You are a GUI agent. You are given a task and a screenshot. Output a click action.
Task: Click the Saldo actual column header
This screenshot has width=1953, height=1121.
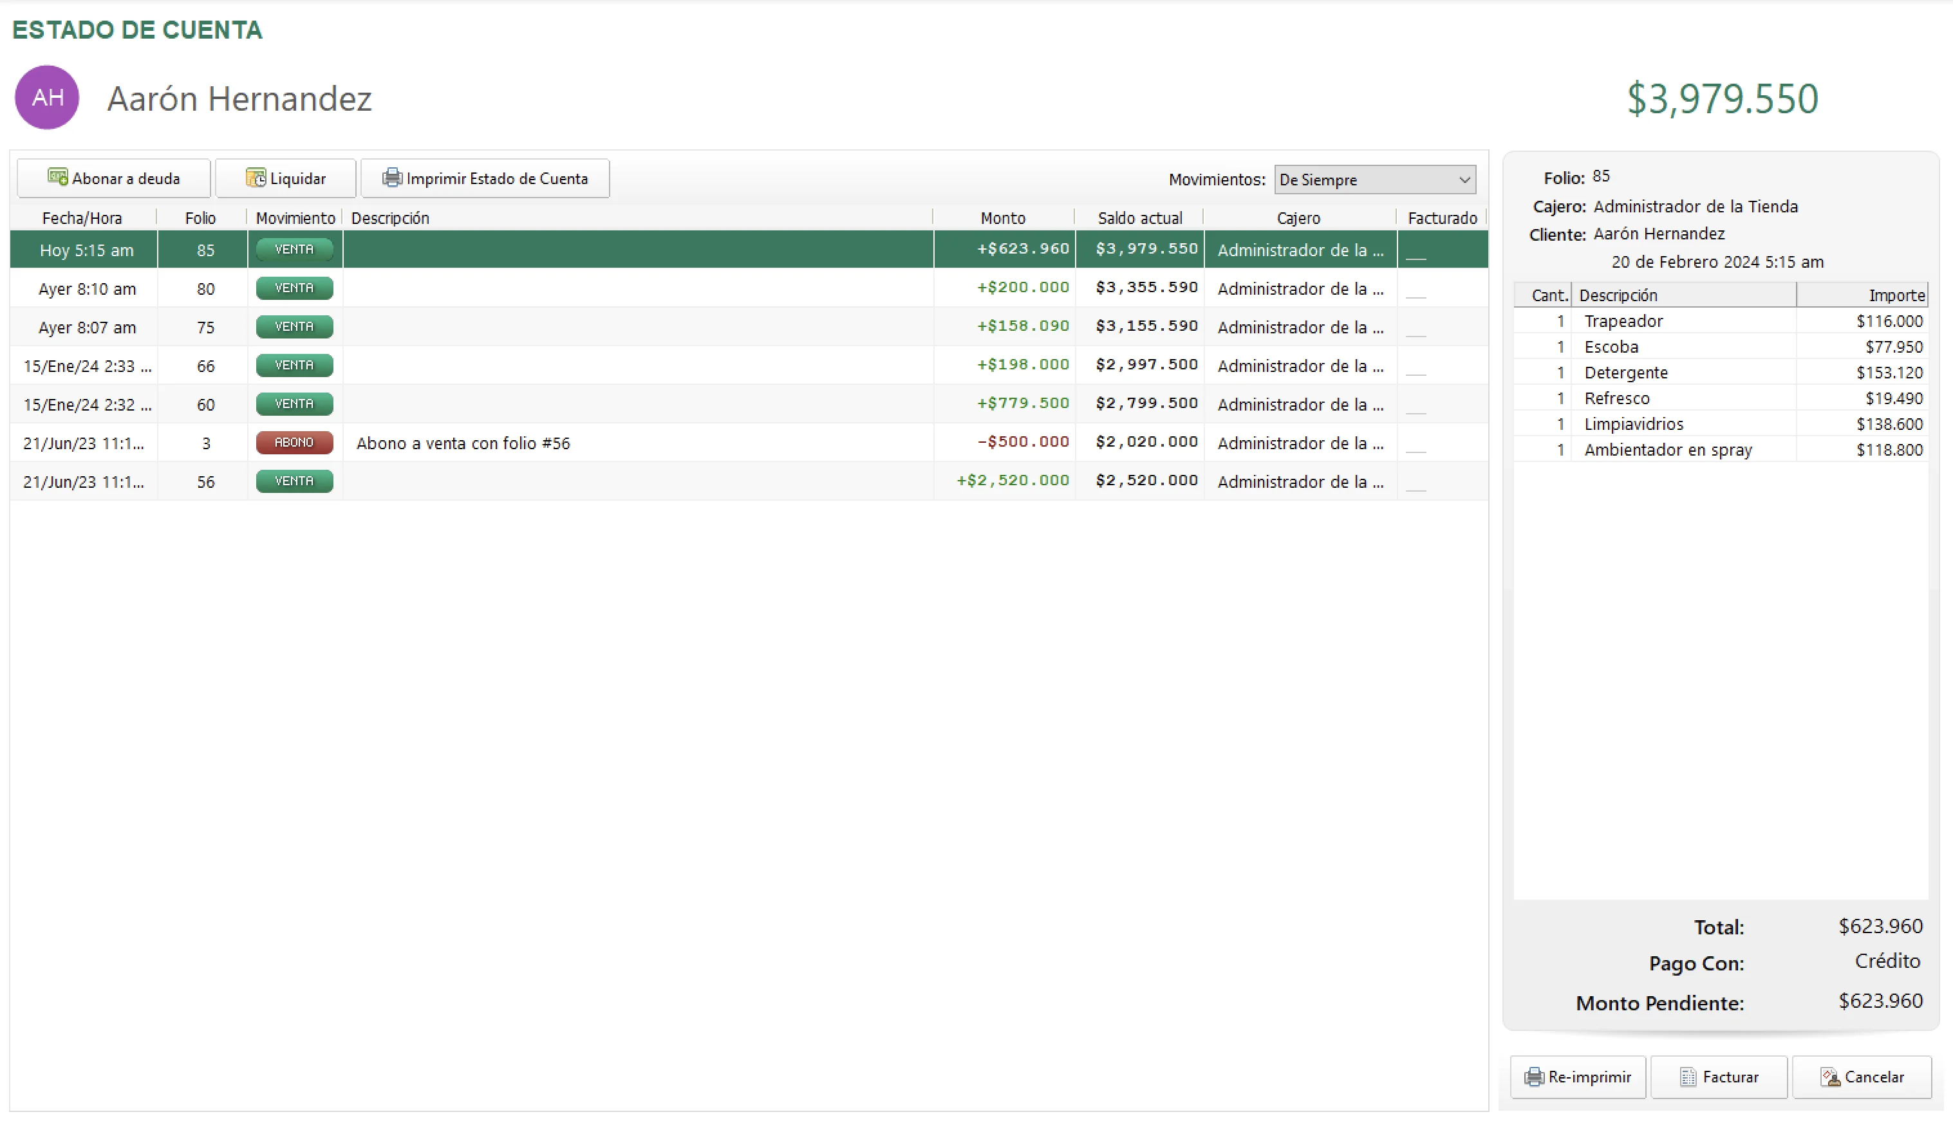(1139, 218)
